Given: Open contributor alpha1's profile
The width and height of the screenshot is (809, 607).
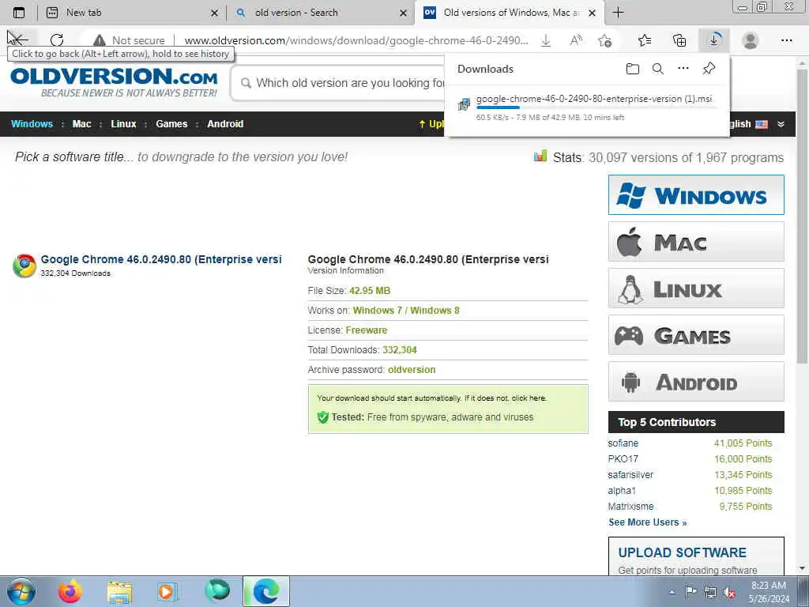Looking at the screenshot, I should click(x=622, y=490).
